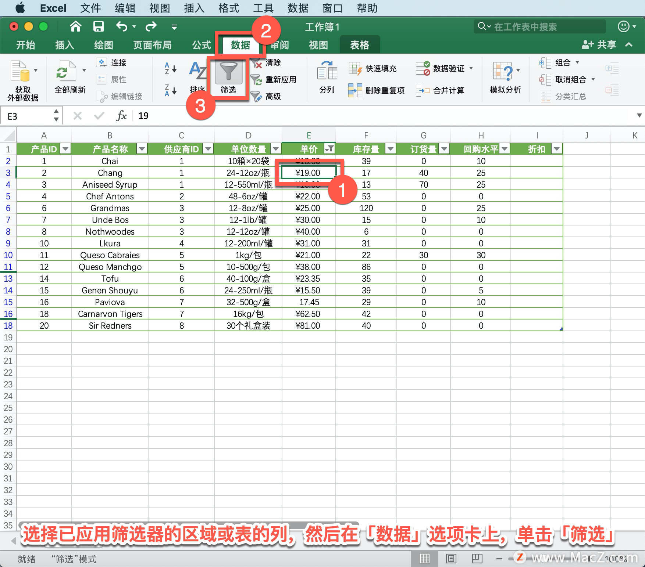Viewport: 645px width, 567px height.
Task: Switch to Normal view icon in status bar
Action: point(425,559)
